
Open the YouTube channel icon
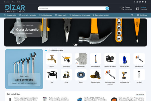143,2
